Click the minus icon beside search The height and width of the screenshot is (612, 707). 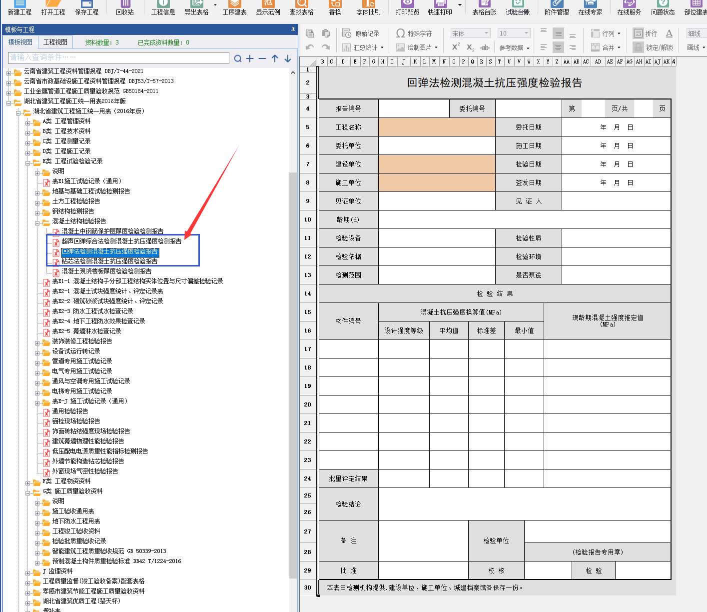coord(262,58)
